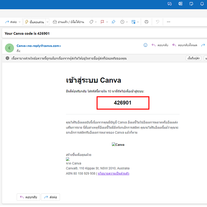
Task: Open the notifications bell icon
Action: [x=202, y=4]
